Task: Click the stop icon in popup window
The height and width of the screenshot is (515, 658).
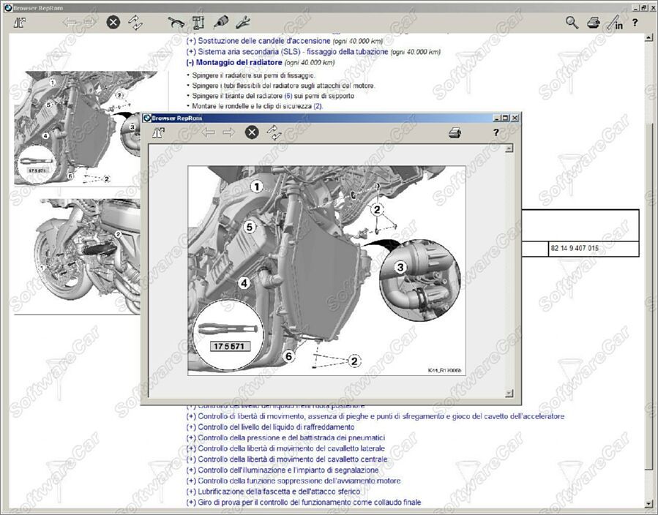Action: 251,132
